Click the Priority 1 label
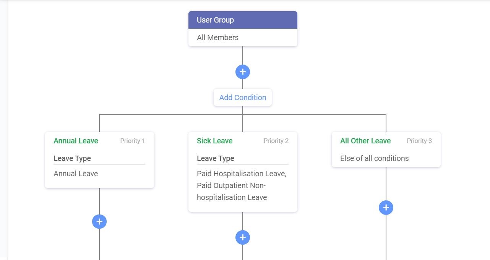 click(x=132, y=141)
